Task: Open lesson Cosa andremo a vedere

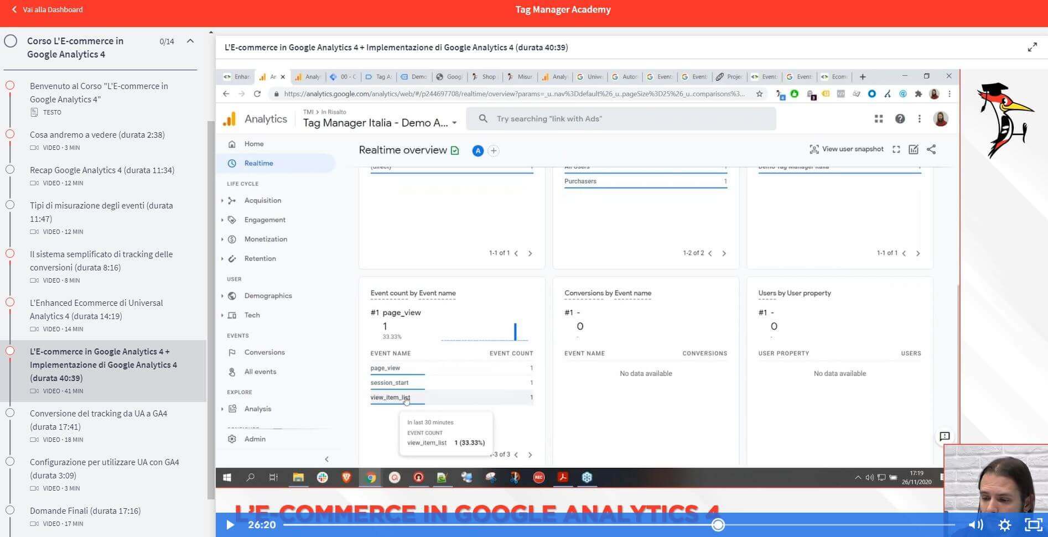Action: pyautogui.click(x=97, y=134)
